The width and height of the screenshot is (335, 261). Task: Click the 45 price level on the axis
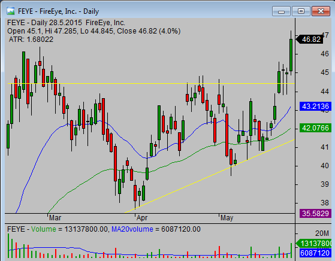325,72
